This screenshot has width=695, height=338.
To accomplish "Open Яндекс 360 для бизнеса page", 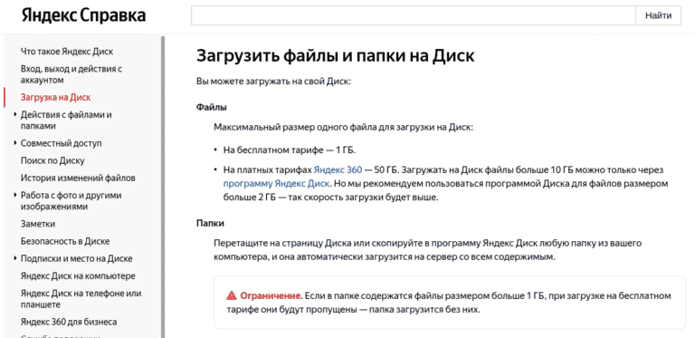I will pos(69,322).
